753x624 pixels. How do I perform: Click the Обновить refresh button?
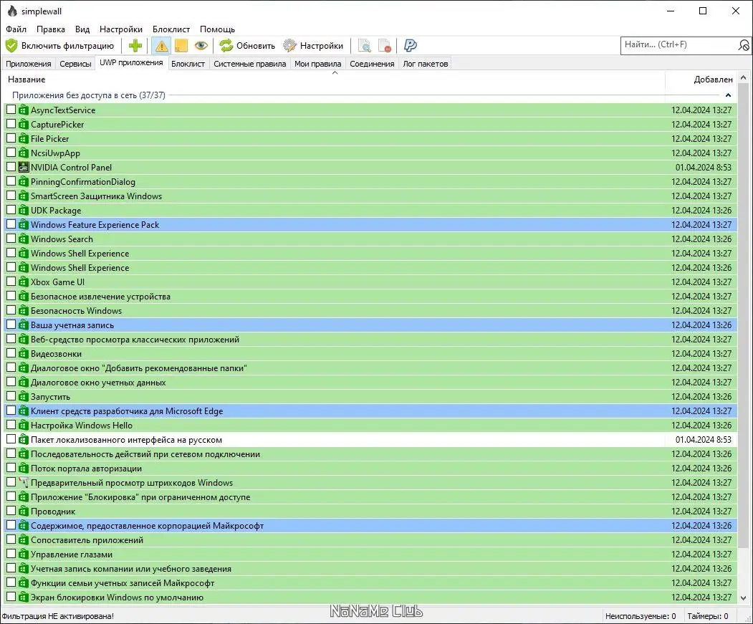247,46
